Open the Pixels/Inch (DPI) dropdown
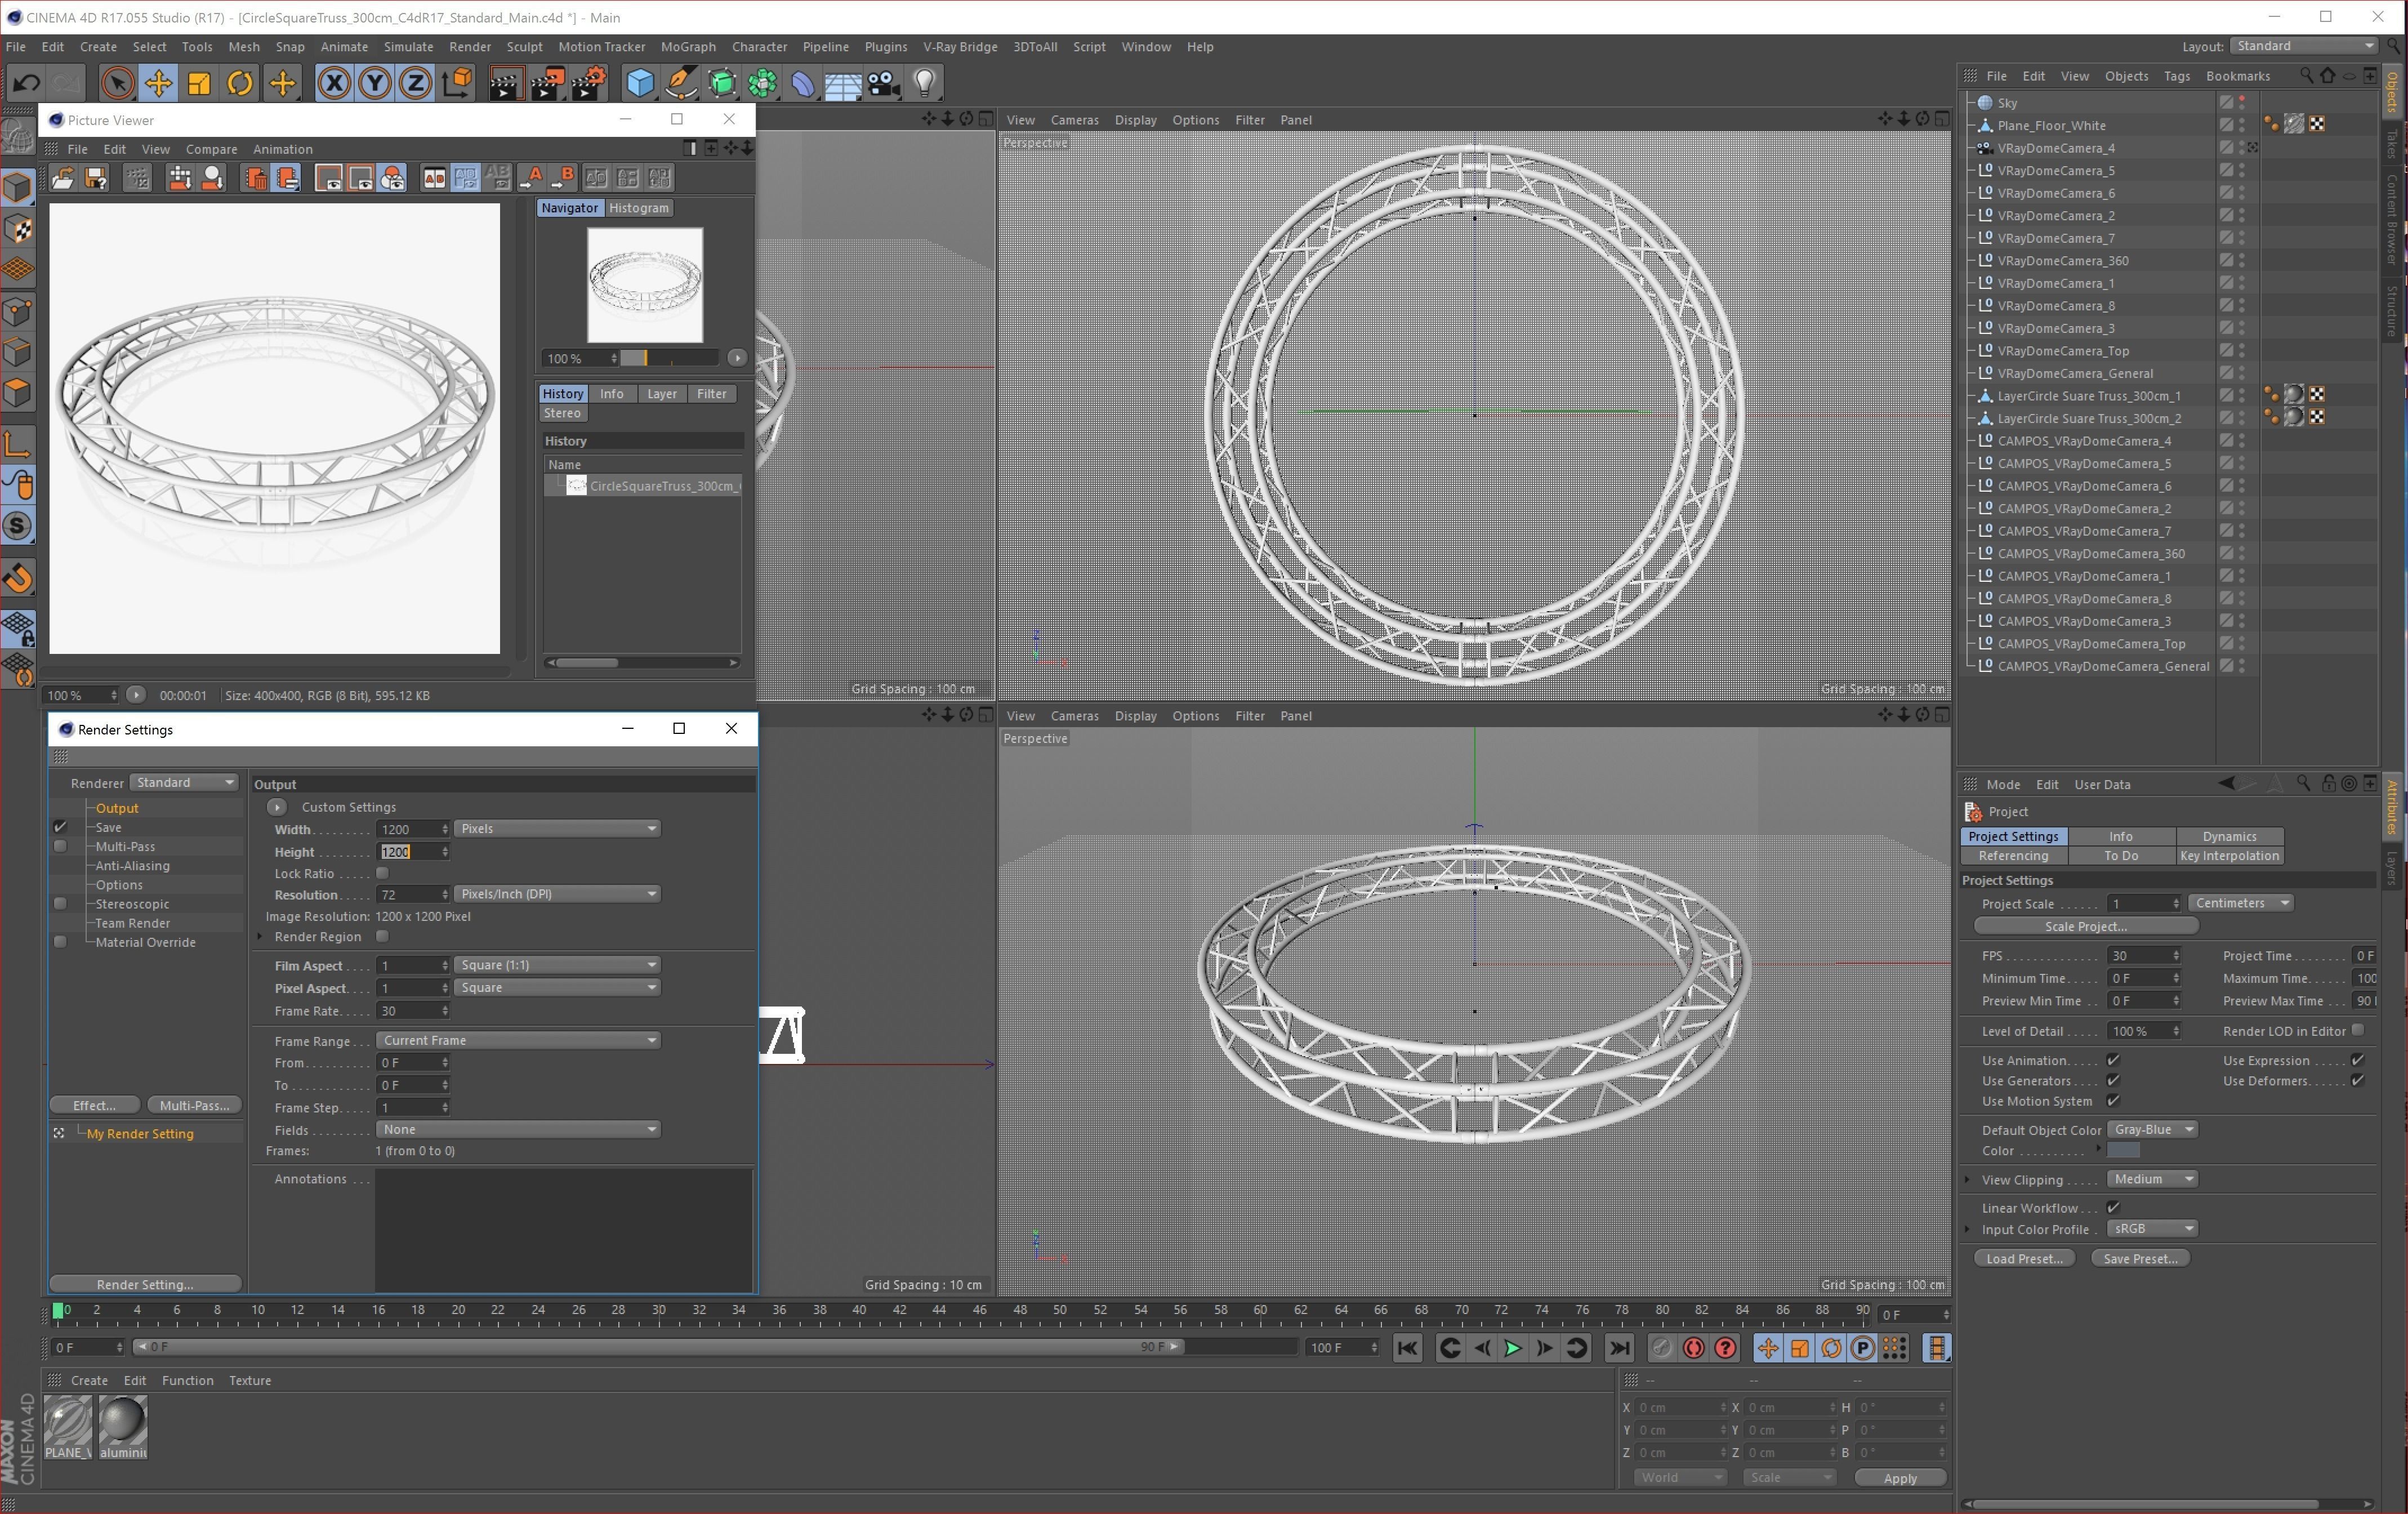Image resolution: width=2408 pixels, height=1514 pixels. coord(557,894)
